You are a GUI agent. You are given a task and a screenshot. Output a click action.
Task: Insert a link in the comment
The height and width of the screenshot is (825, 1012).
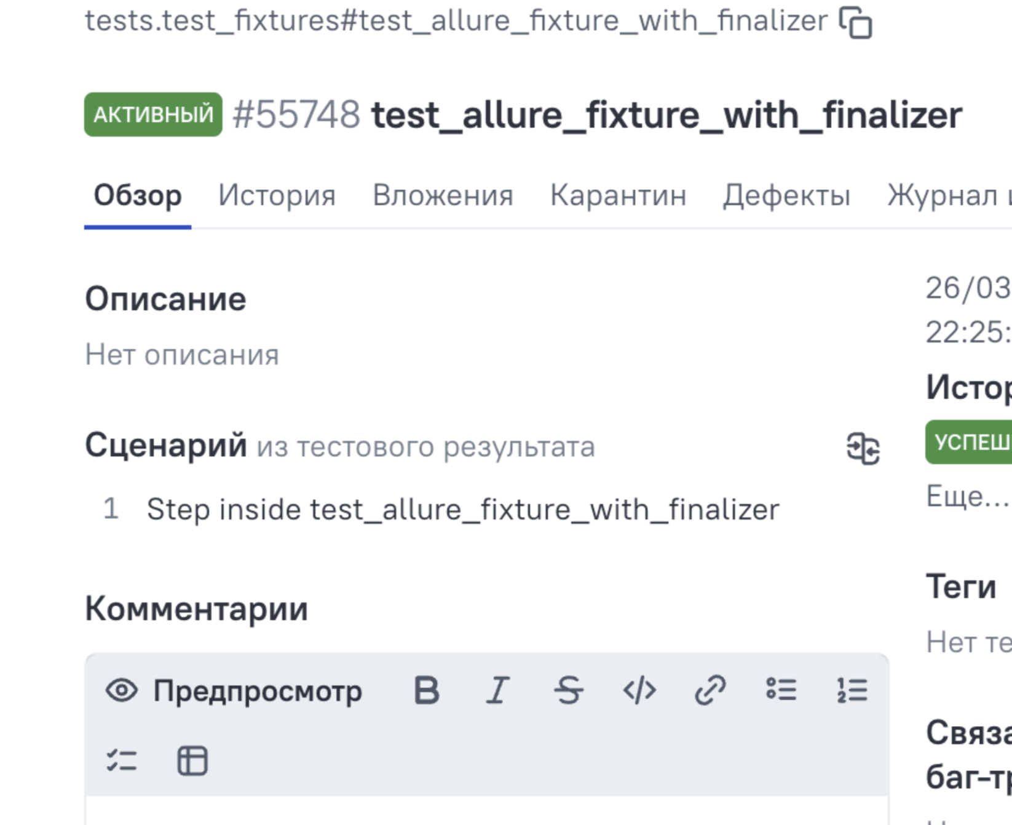coord(710,690)
